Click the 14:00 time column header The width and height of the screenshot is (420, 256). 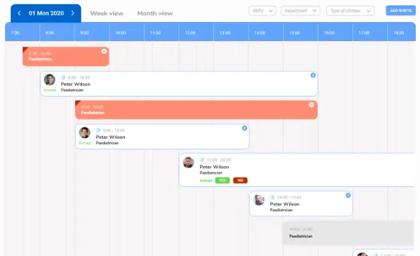(266, 33)
